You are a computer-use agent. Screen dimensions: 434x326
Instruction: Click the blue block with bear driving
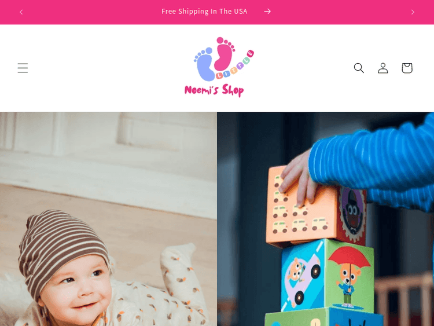coord(302,276)
